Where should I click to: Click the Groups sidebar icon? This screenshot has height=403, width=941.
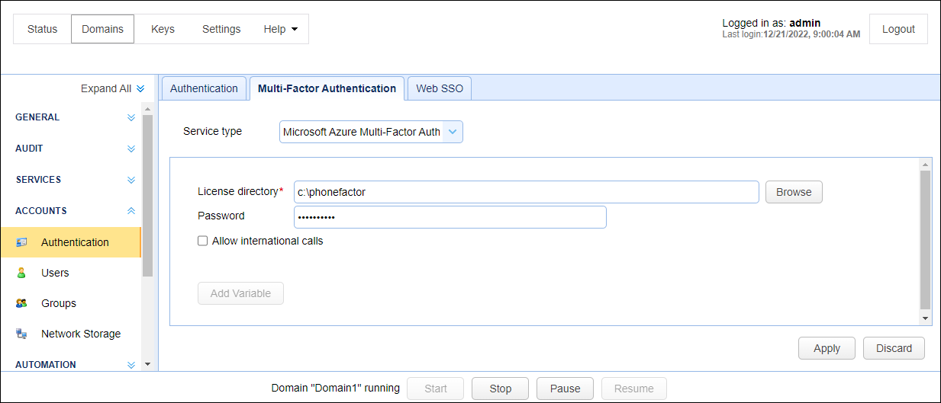21,303
